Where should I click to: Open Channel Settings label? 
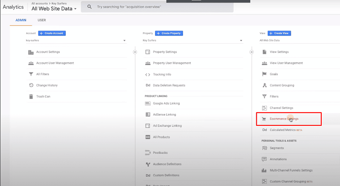(281, 108)
